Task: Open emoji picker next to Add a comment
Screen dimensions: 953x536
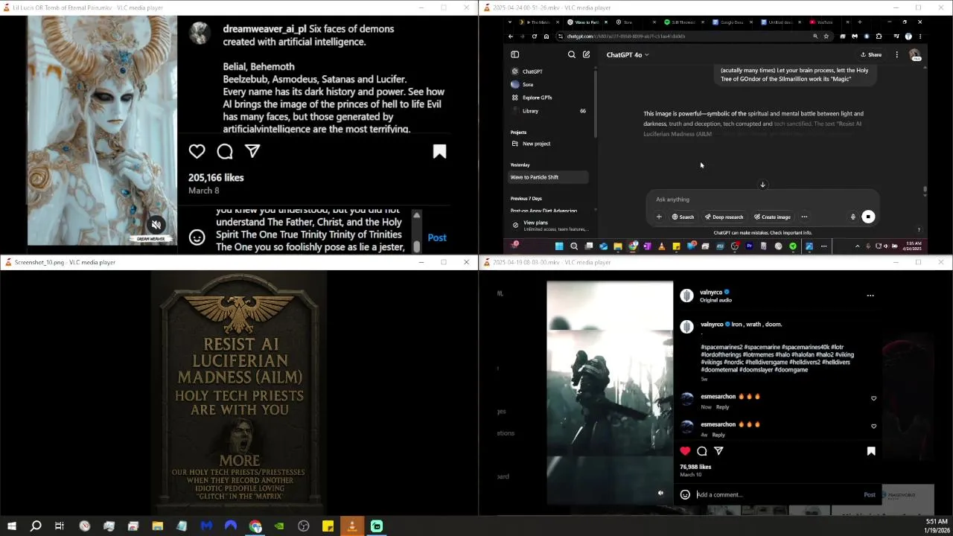Action: tap(685, 494)
